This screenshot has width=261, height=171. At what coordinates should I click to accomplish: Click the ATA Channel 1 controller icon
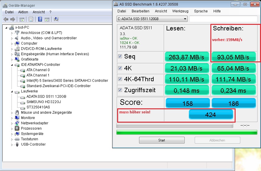click(x=22, y=76)
